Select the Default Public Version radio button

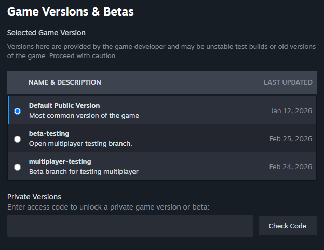coord(18,111)
